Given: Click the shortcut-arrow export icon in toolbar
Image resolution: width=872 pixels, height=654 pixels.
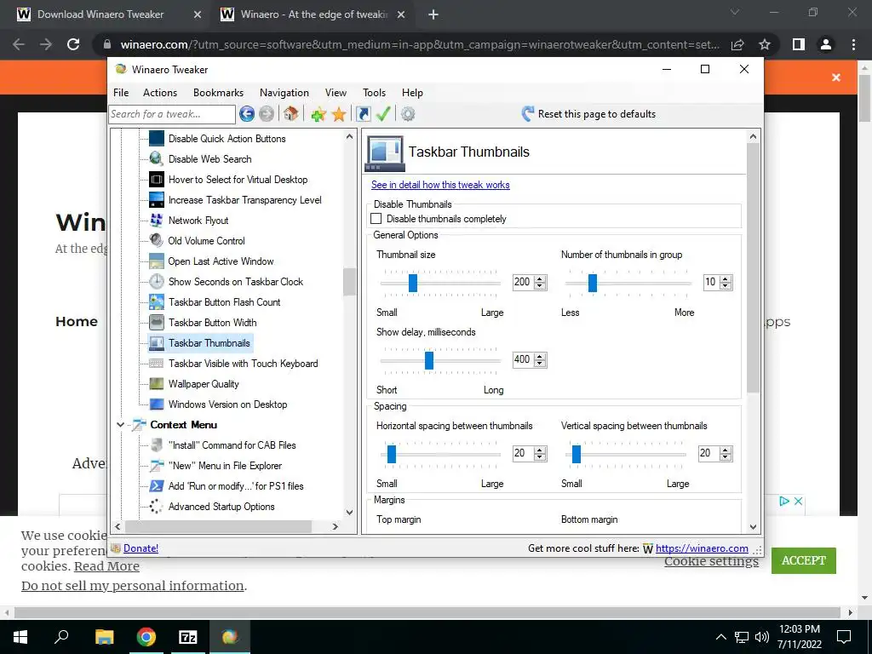Looking at the screenshot, I should pos(363,114).
